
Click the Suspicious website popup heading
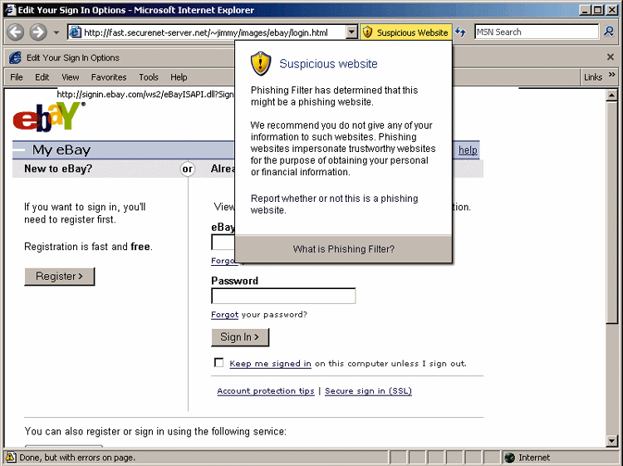click(x=328, y=64)
